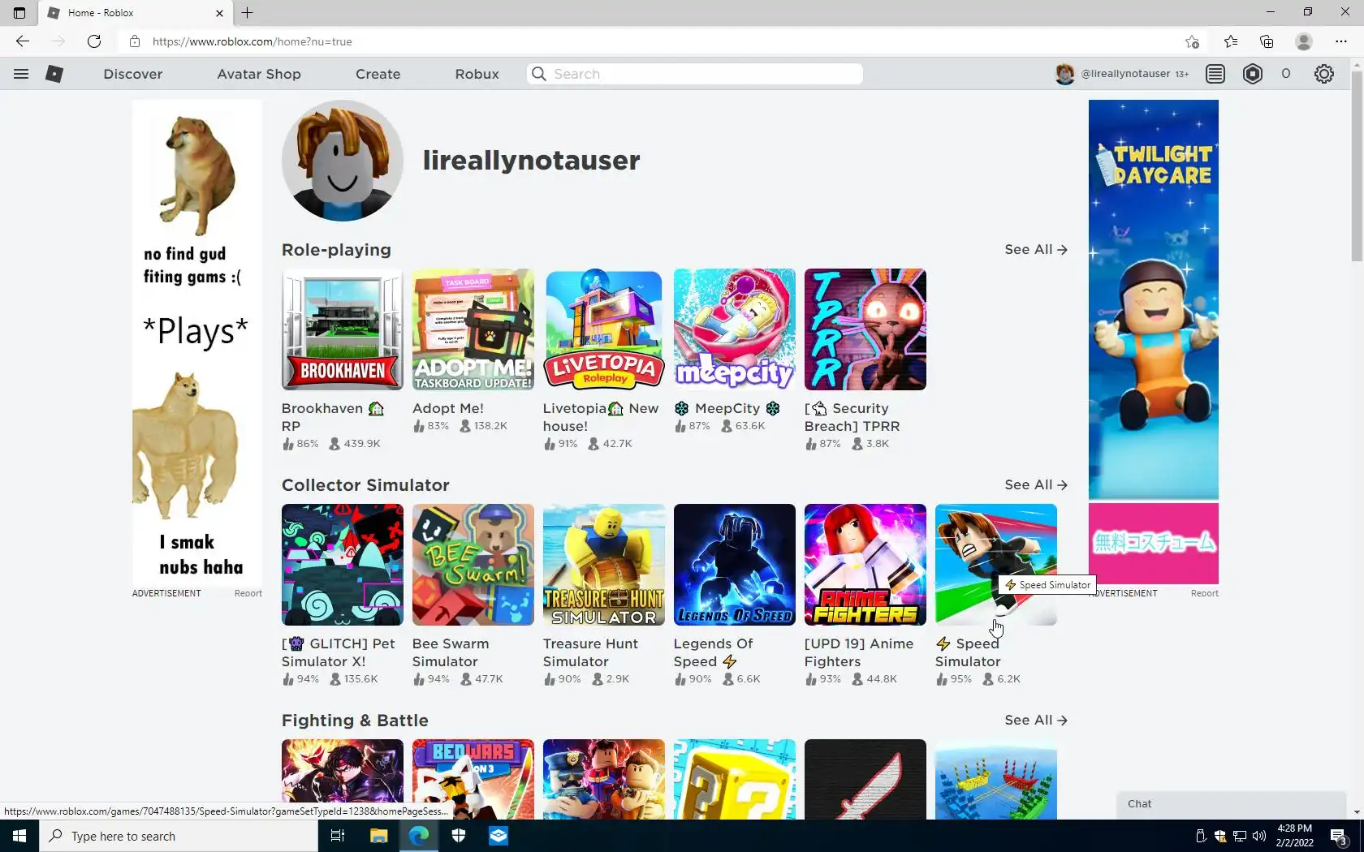Viewport: 1364px width, 852px height.
Task: Open the hamburger navigation menu
Action: click(21, 74)
